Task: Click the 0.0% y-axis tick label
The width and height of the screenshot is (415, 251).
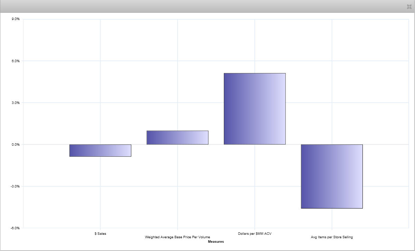Action: coord(16,145)
